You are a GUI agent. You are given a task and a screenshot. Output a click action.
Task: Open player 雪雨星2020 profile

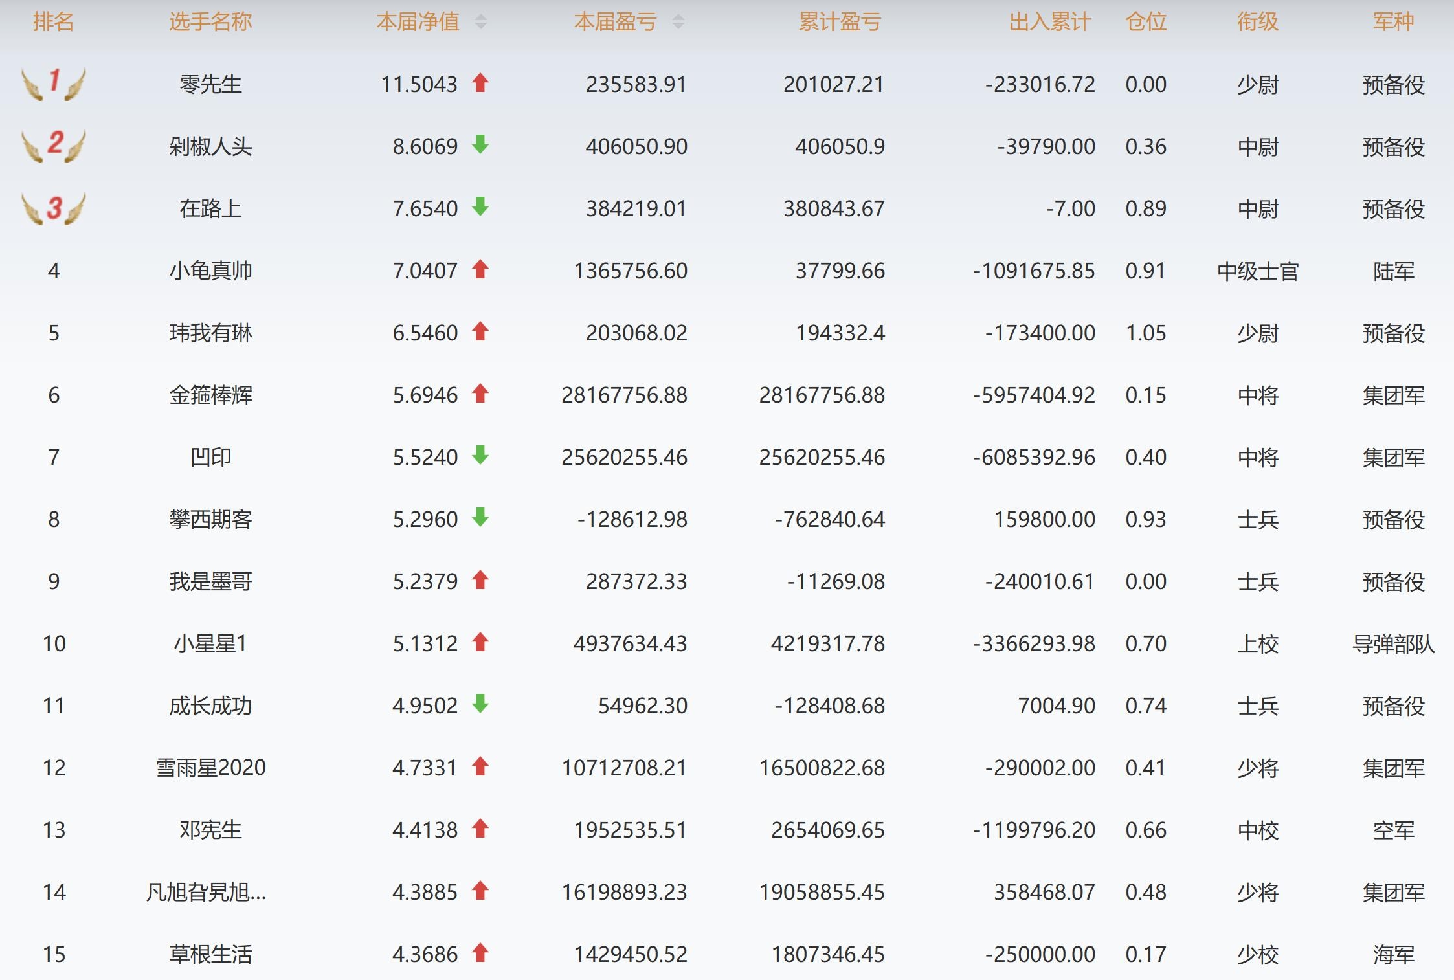click(210, 768)
